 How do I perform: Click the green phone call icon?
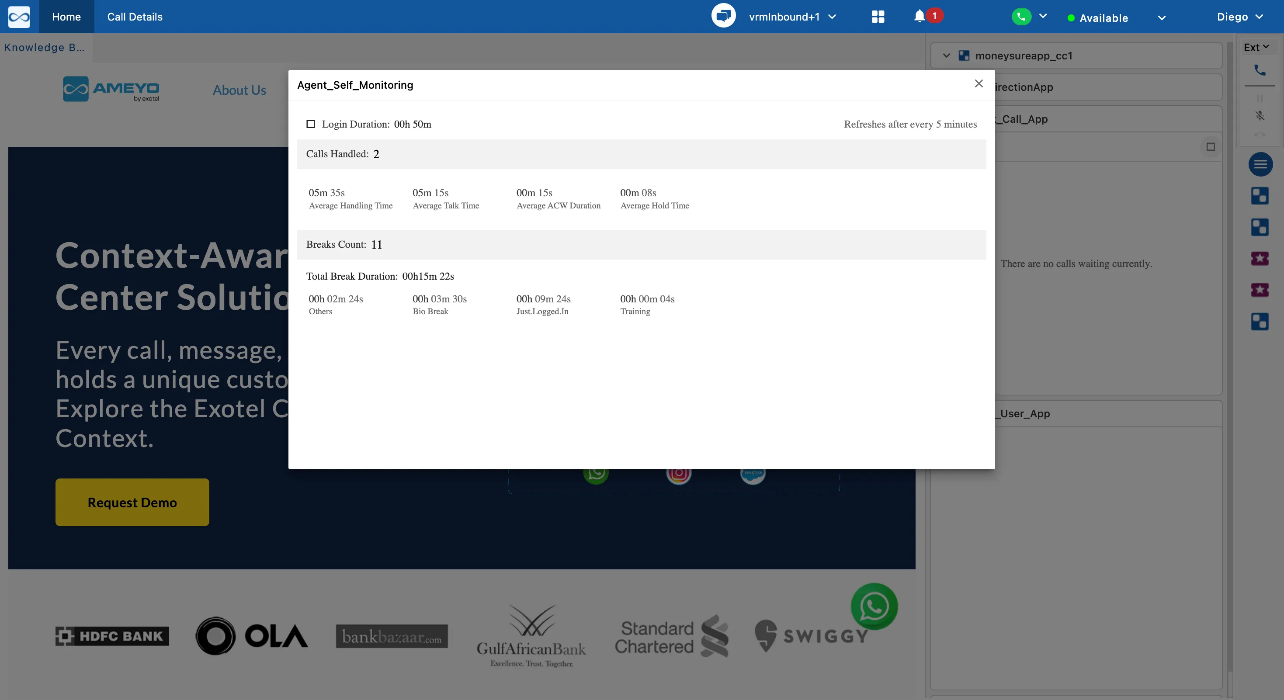point(1021,17)
